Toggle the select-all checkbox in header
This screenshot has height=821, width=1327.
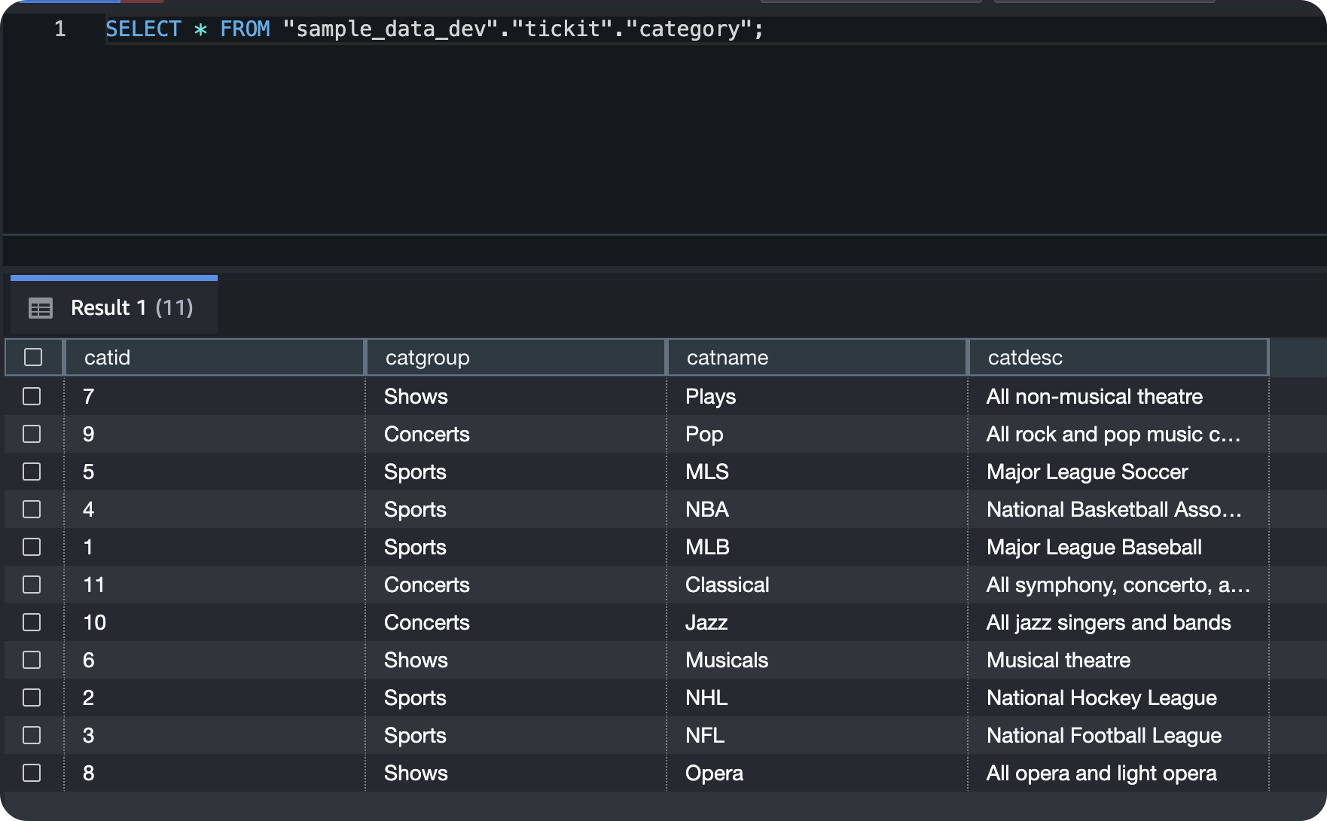(x=33, y=357)
